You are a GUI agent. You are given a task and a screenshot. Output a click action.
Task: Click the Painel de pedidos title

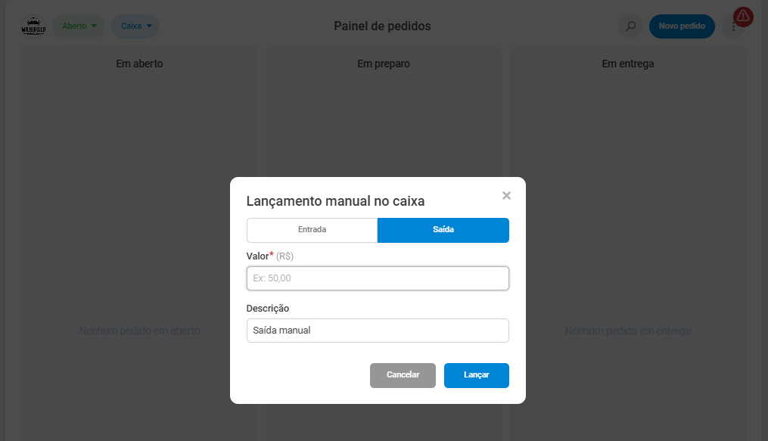tap(382, 26)
